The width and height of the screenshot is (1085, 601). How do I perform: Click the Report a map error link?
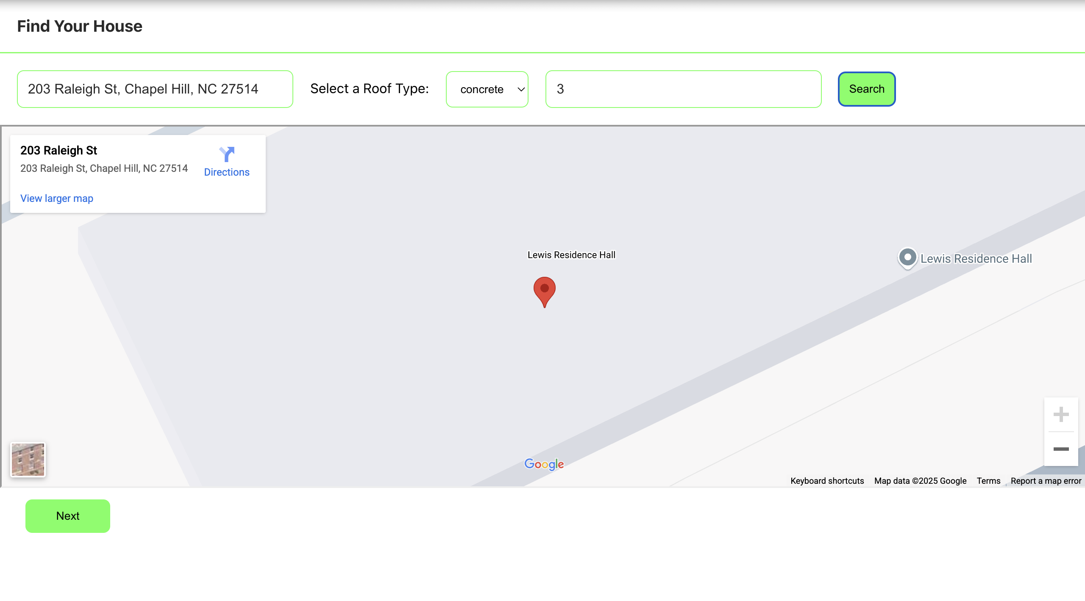point(1046,481)
